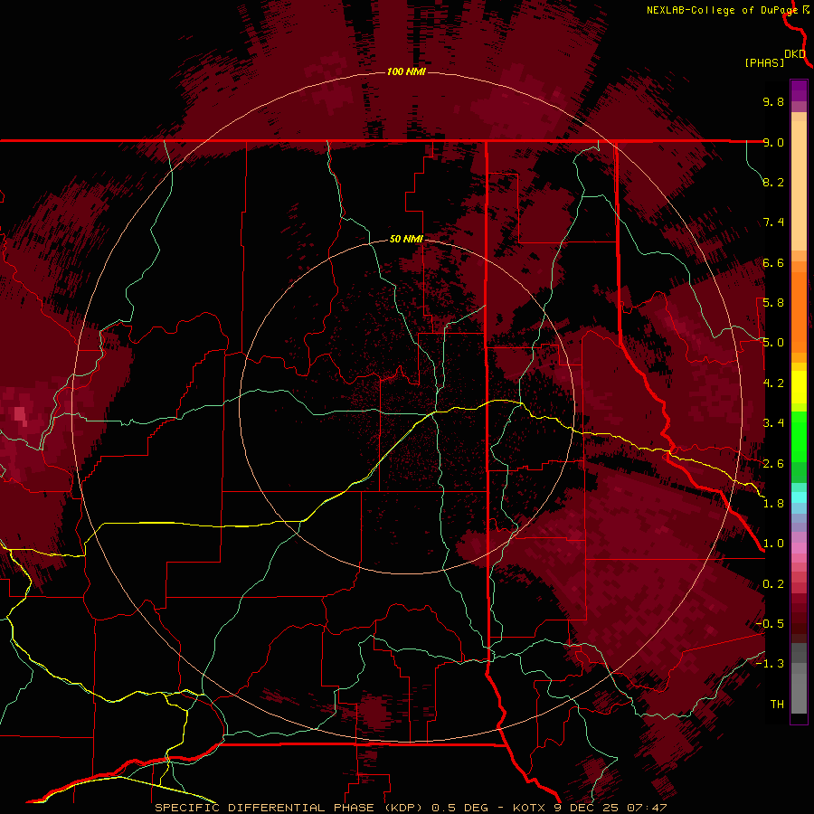Click the orange segment of the color bar
Screen dimensions: 814x814
(x=799, y=311)
